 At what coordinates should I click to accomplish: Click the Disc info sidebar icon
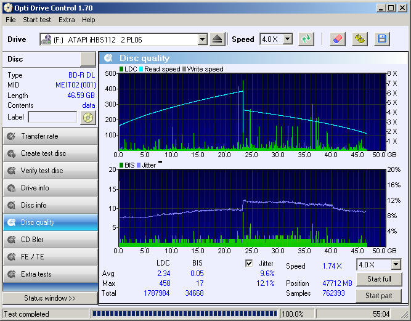[11, 205]
